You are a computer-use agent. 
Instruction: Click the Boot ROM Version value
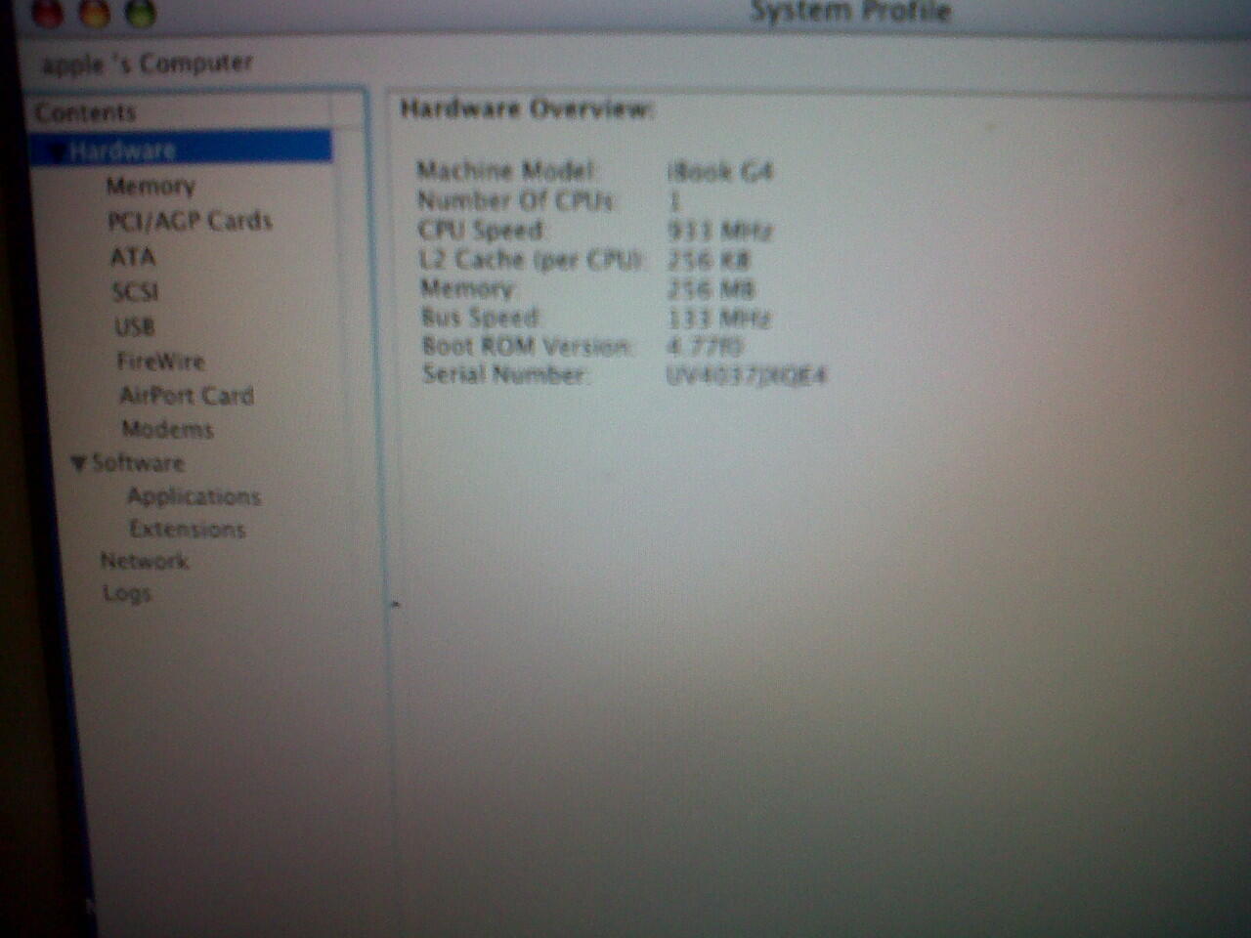705,346
